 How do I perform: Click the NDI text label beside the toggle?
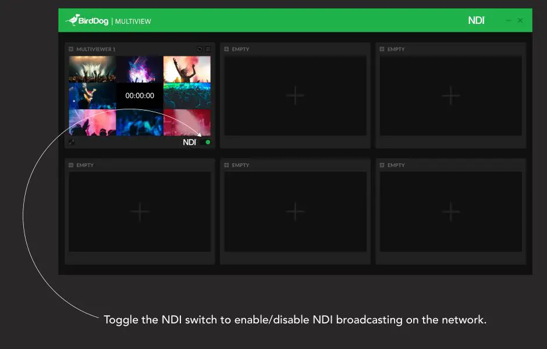pos(189,141)
